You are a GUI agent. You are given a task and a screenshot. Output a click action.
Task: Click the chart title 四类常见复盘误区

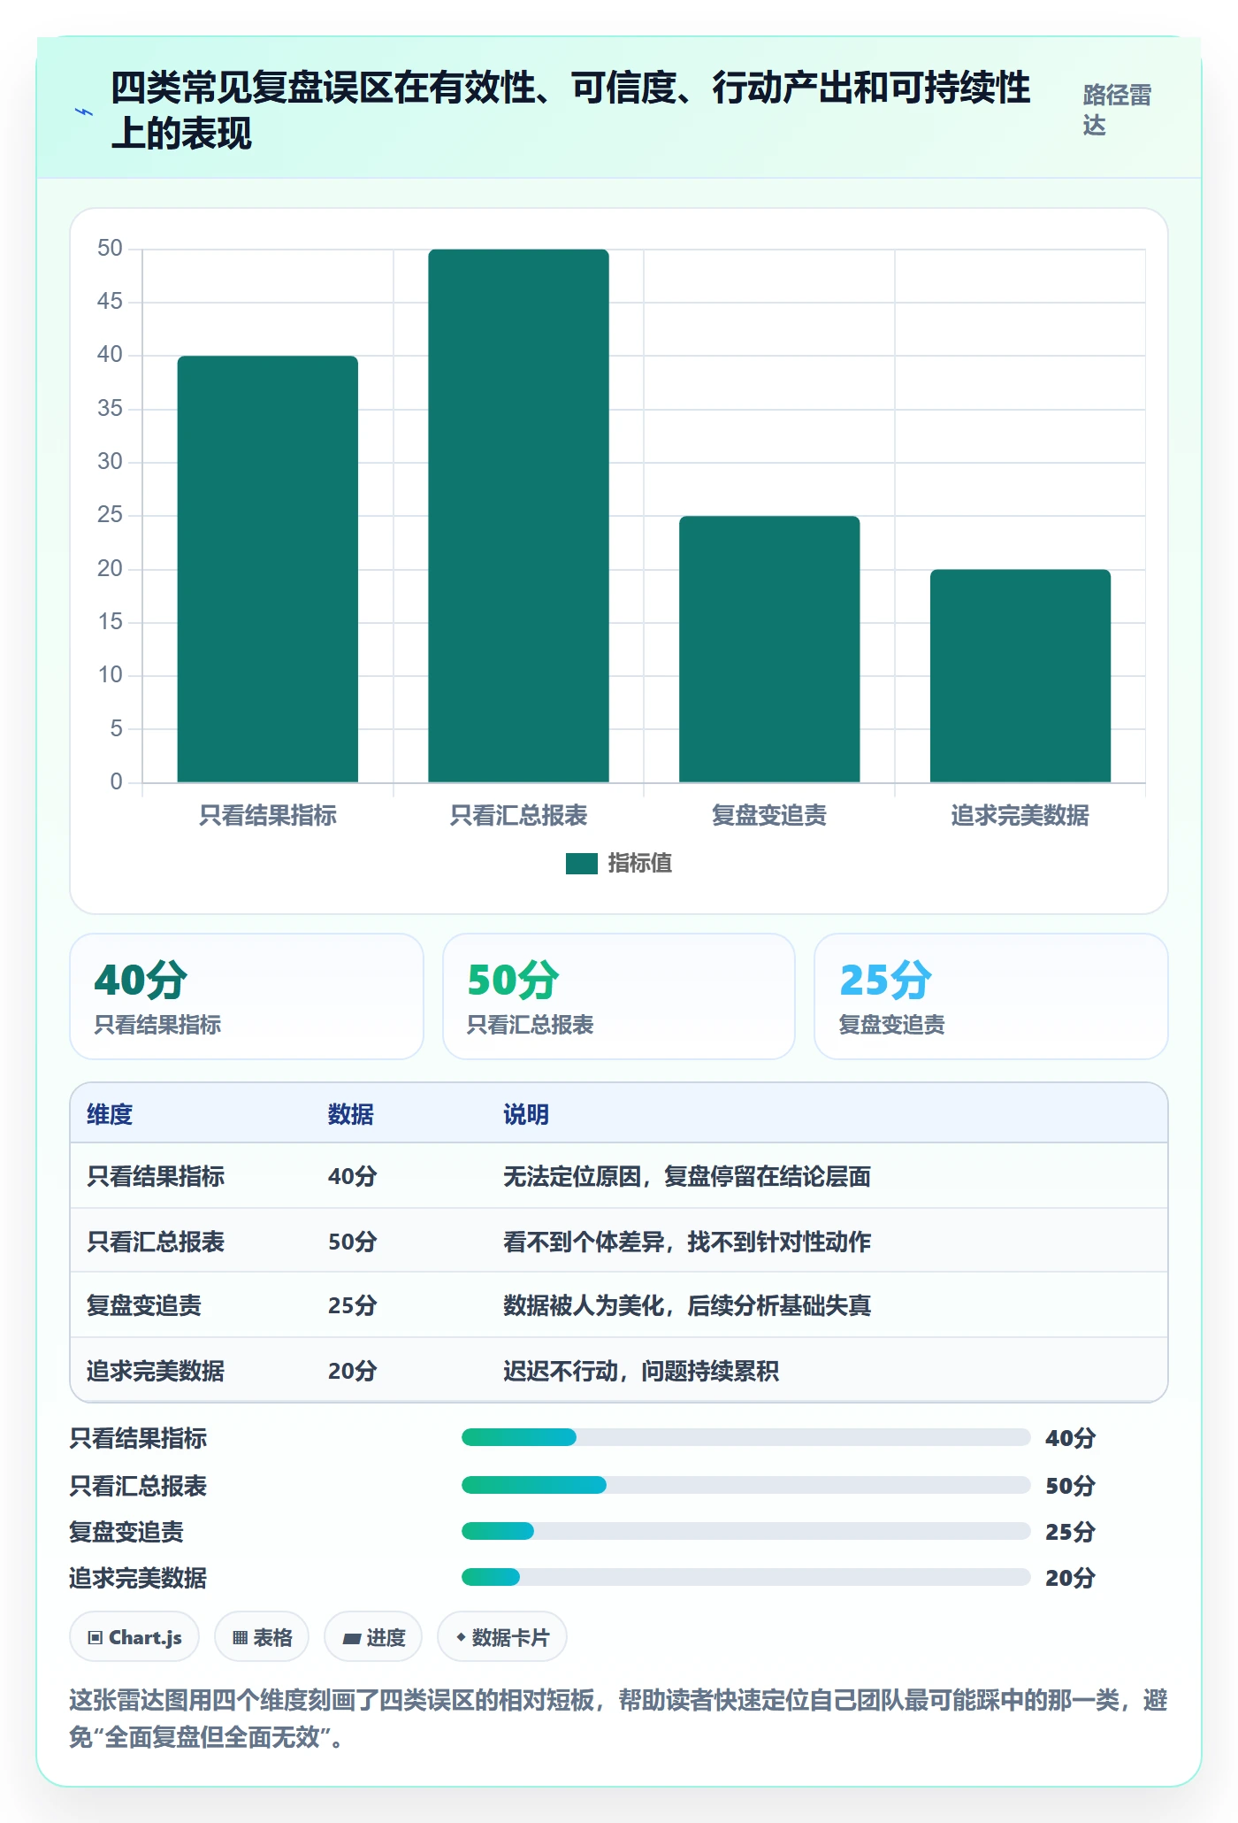[570, 111]
